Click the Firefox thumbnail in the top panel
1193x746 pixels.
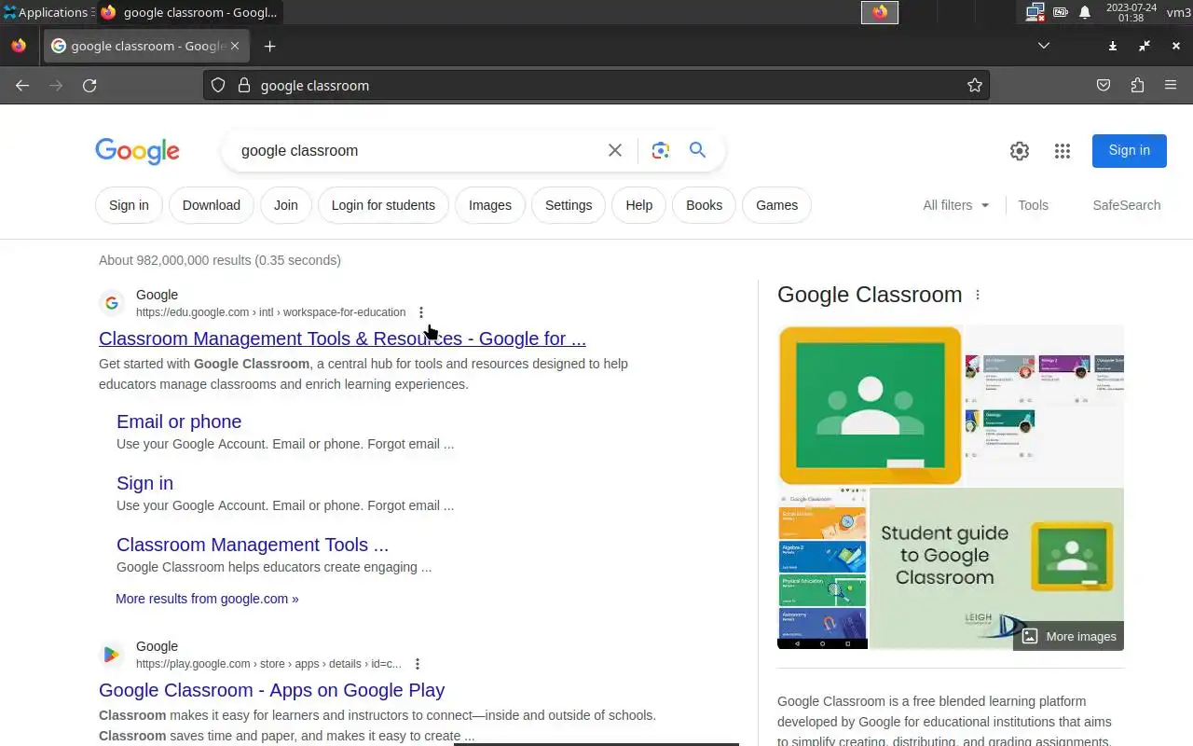pos(880,12)
